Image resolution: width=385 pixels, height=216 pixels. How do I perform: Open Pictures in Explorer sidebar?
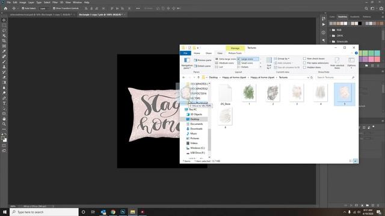[x=194, y=139]
